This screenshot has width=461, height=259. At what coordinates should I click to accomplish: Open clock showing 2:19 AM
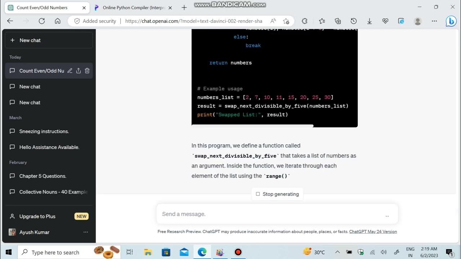pyautogui.click(x=428, y=252)
